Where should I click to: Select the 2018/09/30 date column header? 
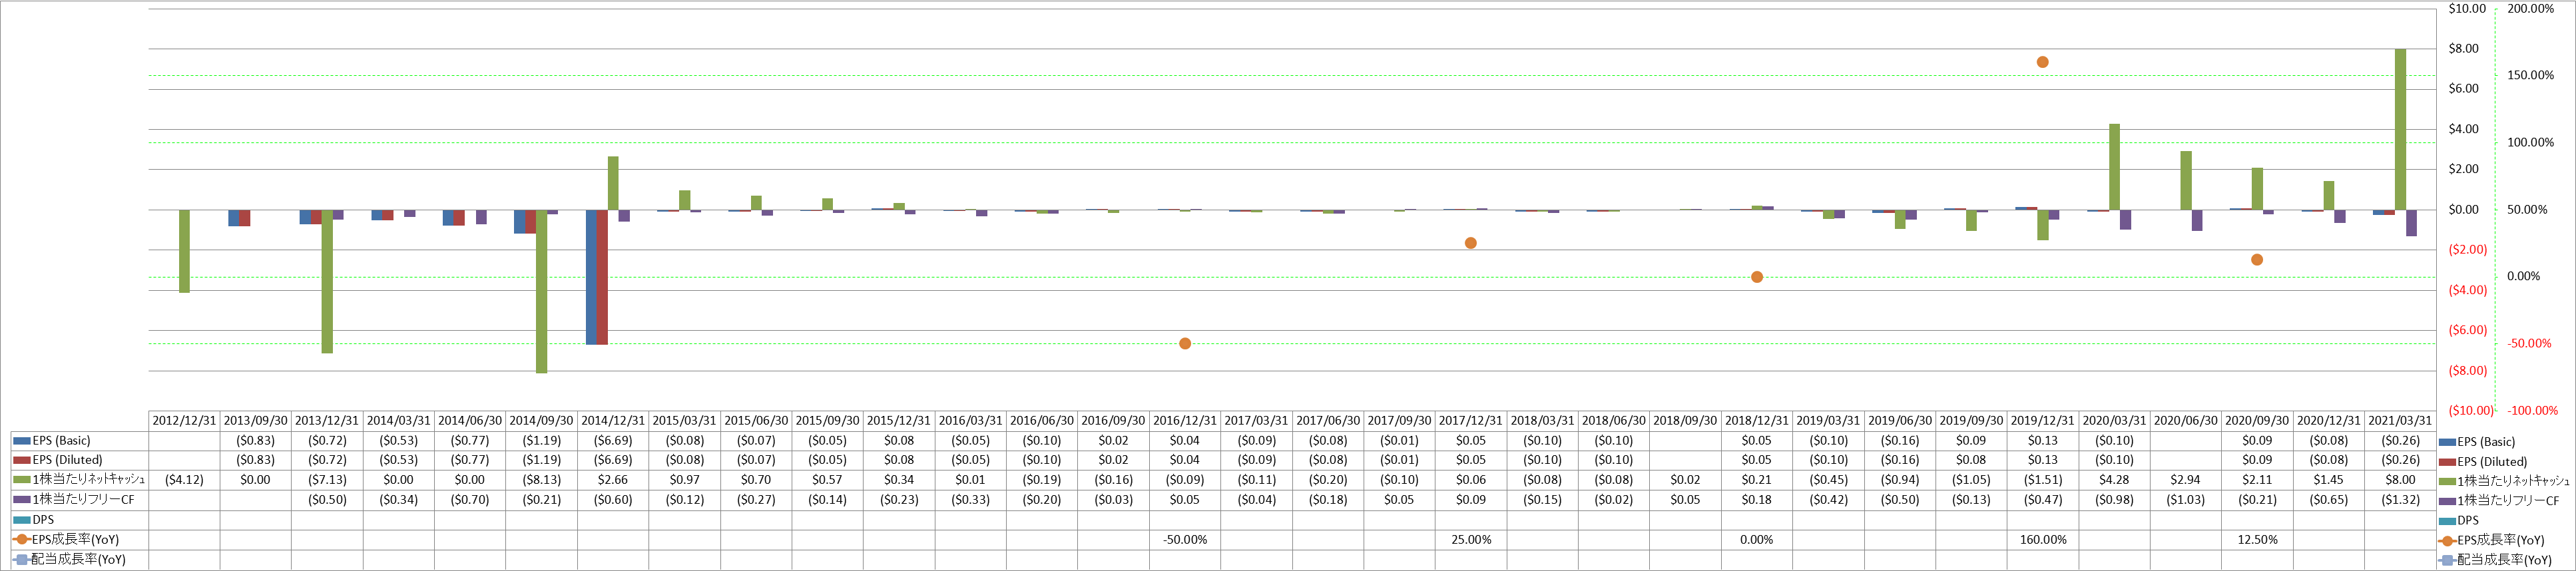coord(1685,421)
